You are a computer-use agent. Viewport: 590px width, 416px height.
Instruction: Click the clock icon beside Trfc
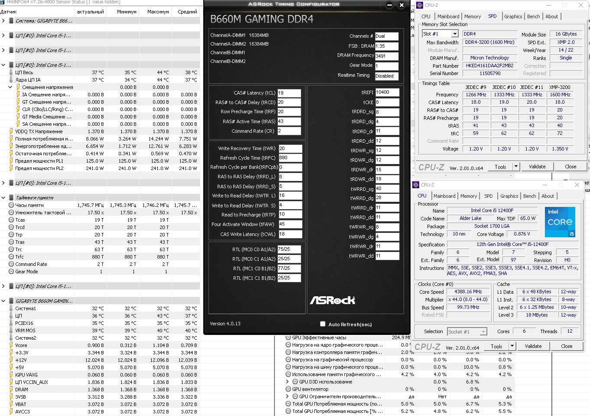click(11, 257)
